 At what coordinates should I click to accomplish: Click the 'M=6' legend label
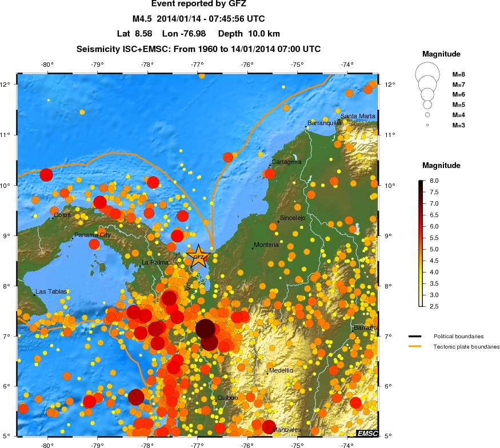coord(458,94)
